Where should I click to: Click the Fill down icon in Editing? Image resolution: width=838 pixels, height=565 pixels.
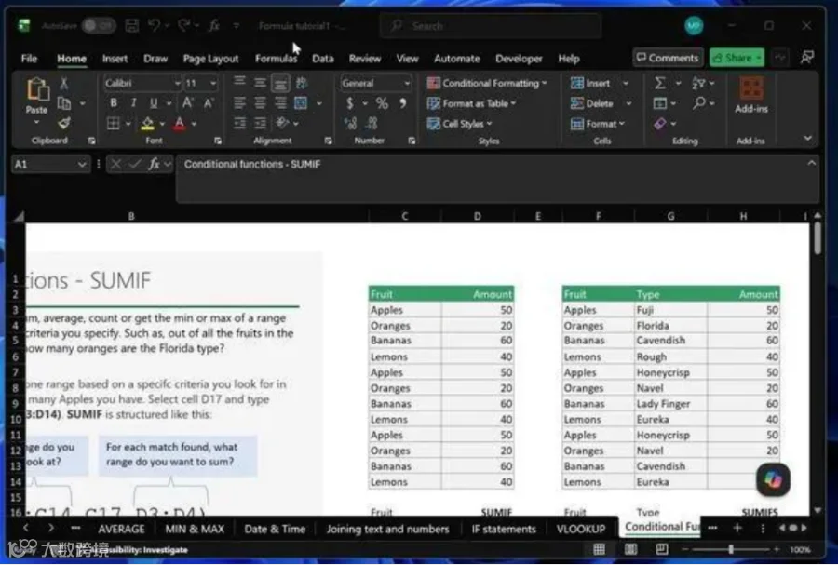[x=660, y=103]
